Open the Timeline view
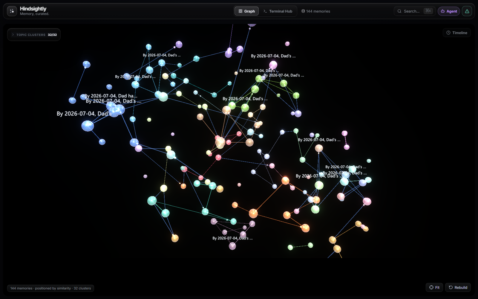 pyautogui.click(x=456, y=33)
